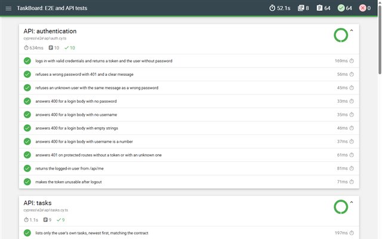Click the timer icon beside 61ms
Viewport: 382px width, 239px height.
click(x=352, y=155)
